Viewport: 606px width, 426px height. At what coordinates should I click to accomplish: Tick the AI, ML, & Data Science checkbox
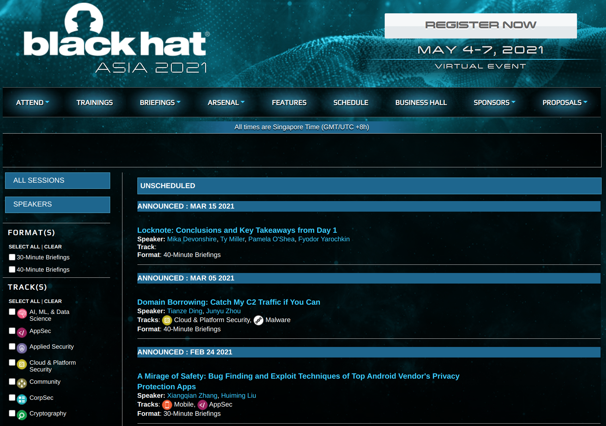12,311
